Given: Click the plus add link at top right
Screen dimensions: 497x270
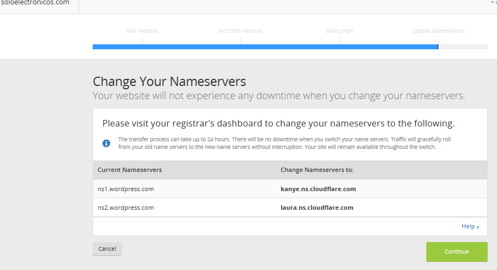Looking at the screenshot, I should 493,3.
